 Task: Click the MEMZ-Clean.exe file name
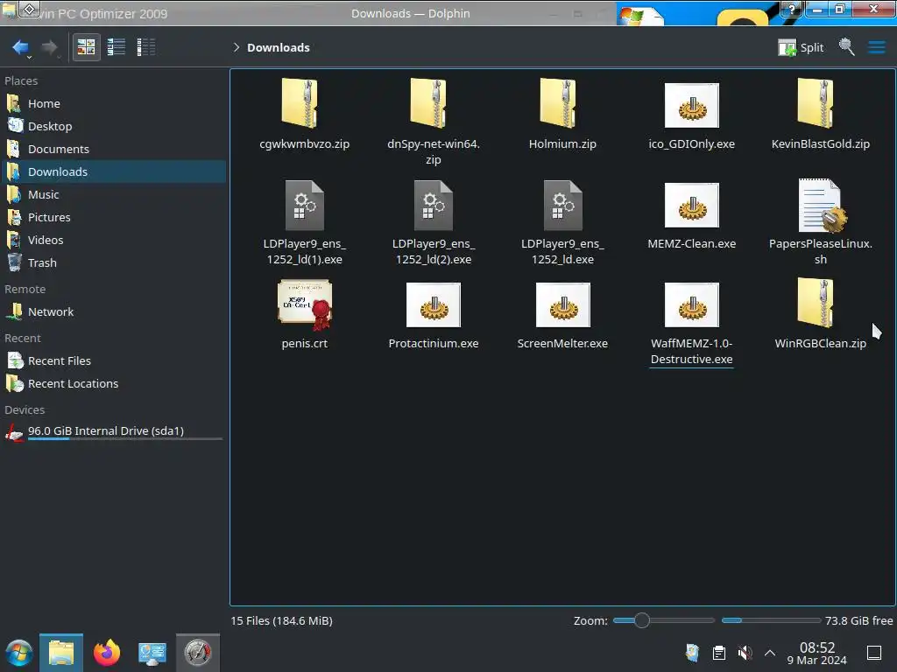[x=692, y=244]
